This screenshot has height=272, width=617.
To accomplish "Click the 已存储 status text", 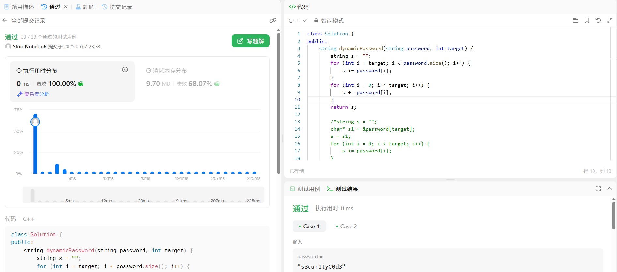I will [297, 171].
